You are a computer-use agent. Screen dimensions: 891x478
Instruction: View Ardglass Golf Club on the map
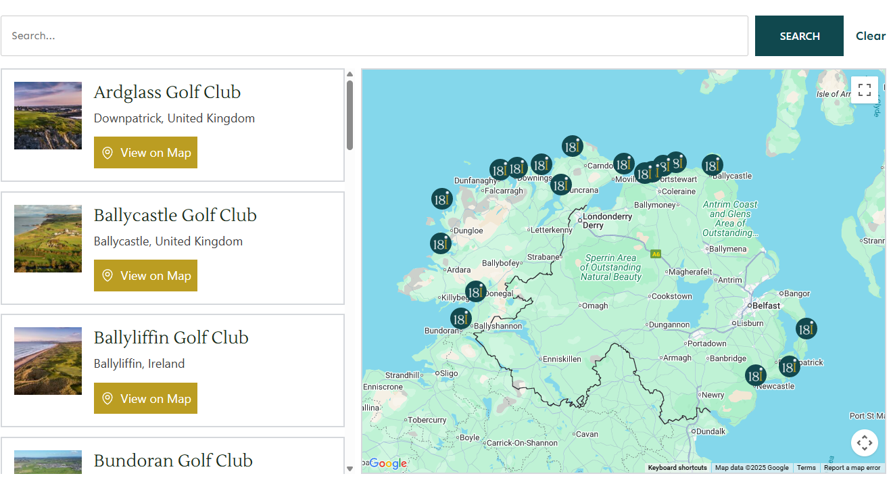(145, 153)
